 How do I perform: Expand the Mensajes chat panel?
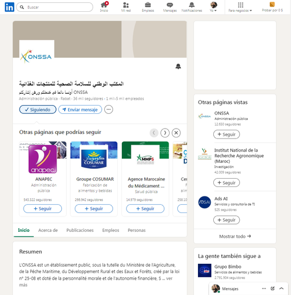282,289
